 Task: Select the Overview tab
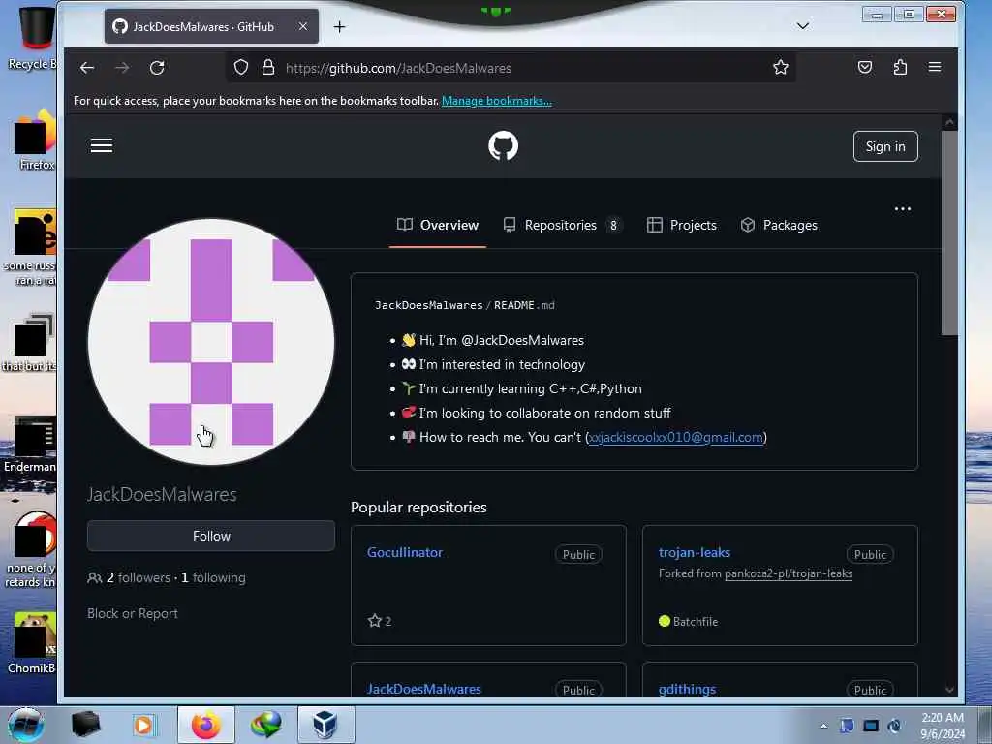tap(438, 225)
